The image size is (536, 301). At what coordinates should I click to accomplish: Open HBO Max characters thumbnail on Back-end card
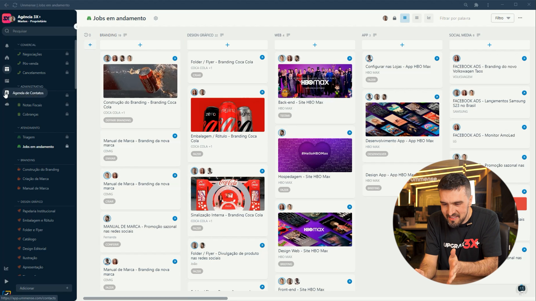click(x=315, y=81)
